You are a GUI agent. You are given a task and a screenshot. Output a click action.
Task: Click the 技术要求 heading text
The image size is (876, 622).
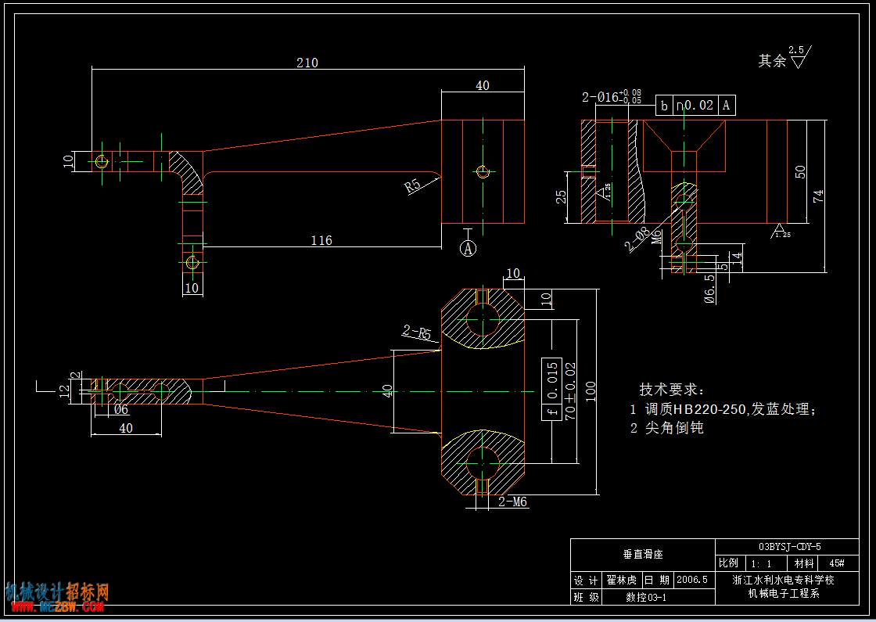pyautogui.click(x=673, y=390)
